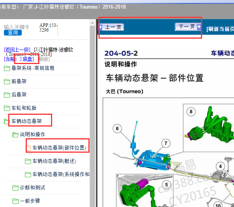Open the 后悬架 folder icon
The width and height of the screenshot is (234, 207).
(7, 95)
